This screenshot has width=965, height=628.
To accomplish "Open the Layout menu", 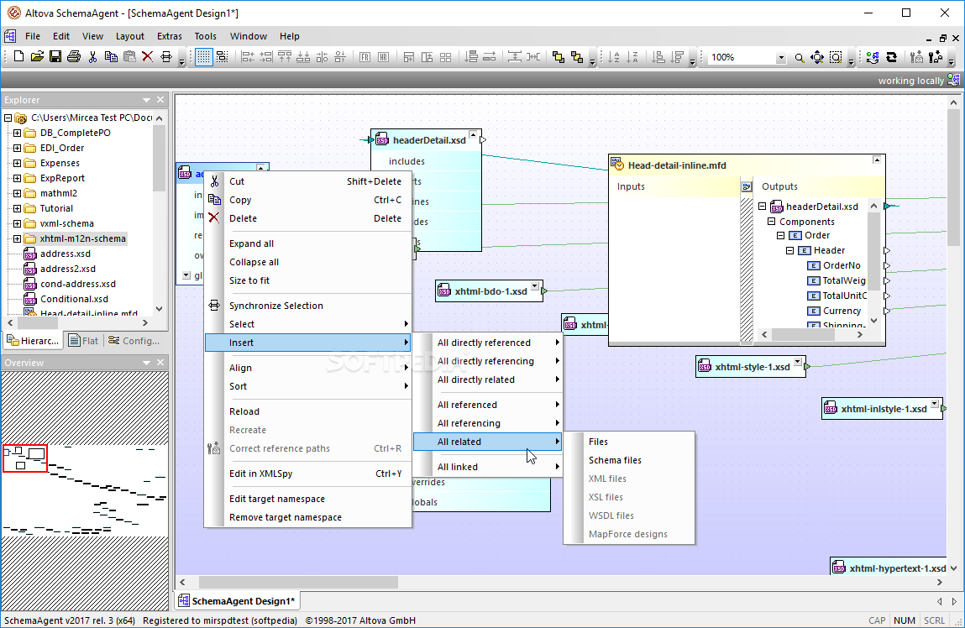I will tap(130, 36).
